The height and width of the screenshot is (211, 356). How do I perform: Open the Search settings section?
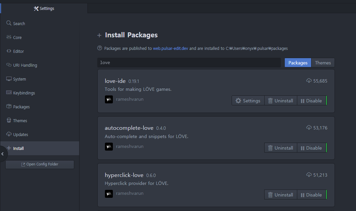40,23
